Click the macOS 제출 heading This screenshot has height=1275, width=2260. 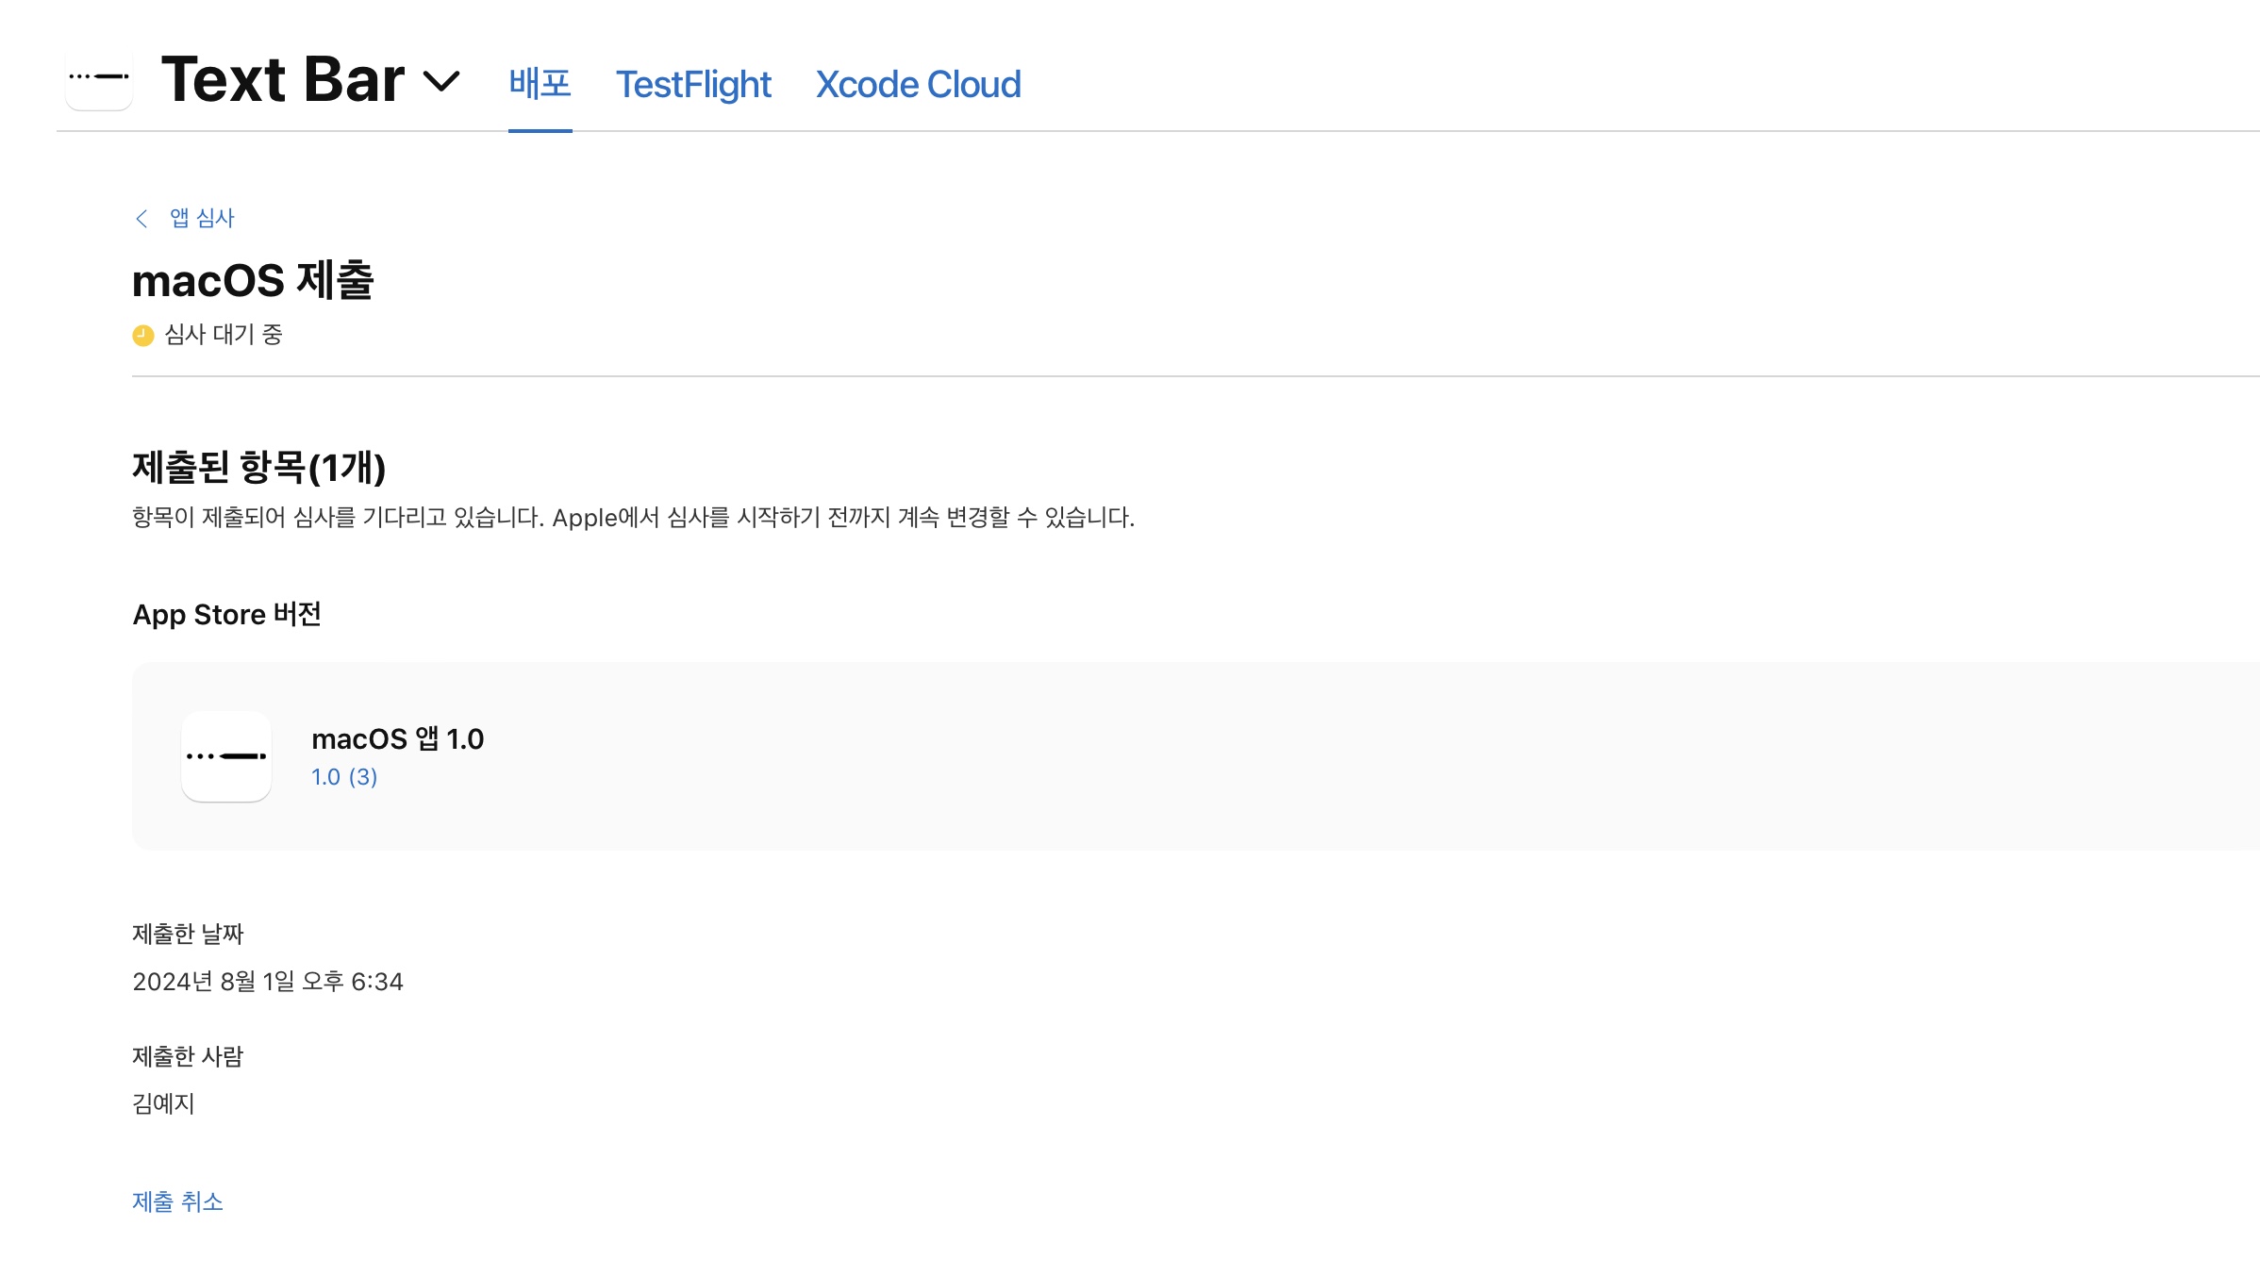pyautogui.click(x=253, y=280)
